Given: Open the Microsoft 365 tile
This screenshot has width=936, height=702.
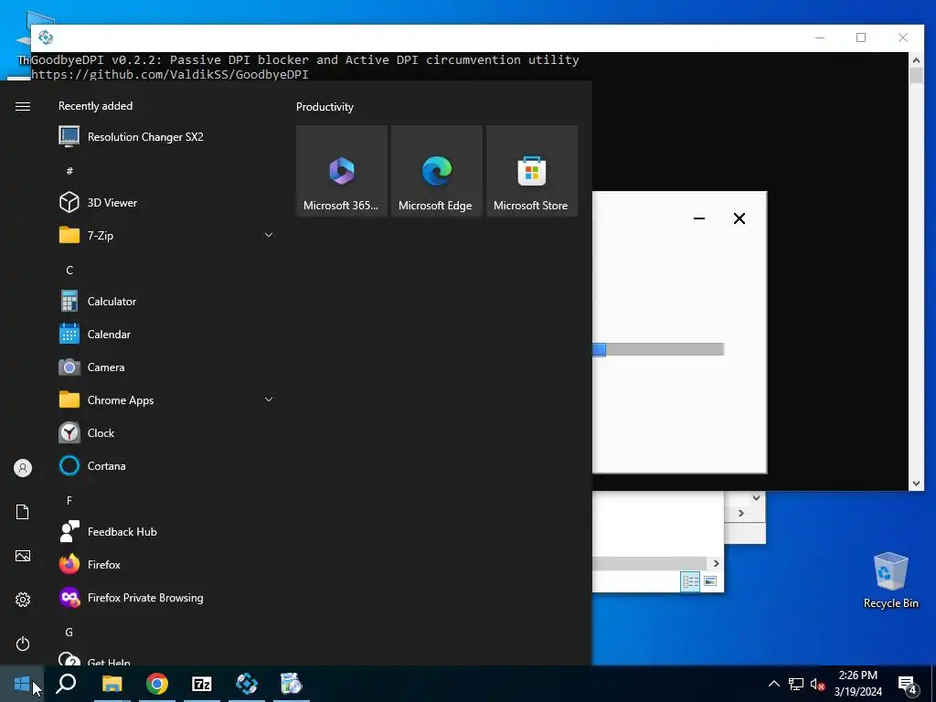Looking at the screenshot, I should click(x=342, y=171).
